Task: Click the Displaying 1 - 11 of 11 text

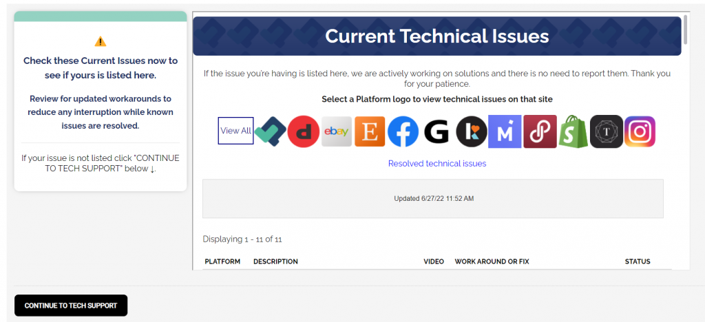Action: [x=242, y=239]
